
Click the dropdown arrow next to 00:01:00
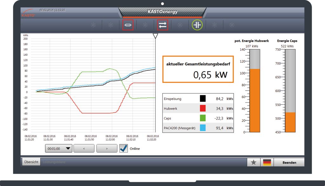click(x=68, y=148)
